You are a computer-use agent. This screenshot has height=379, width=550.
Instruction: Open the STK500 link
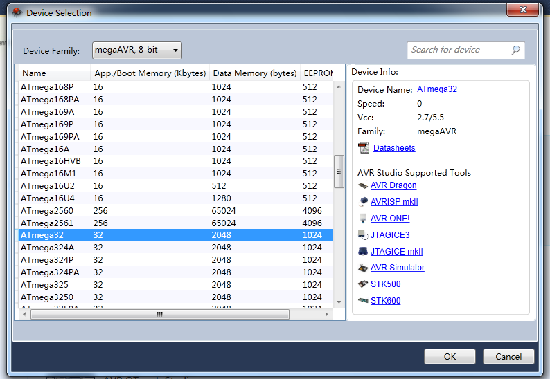[x=386, y=284]
